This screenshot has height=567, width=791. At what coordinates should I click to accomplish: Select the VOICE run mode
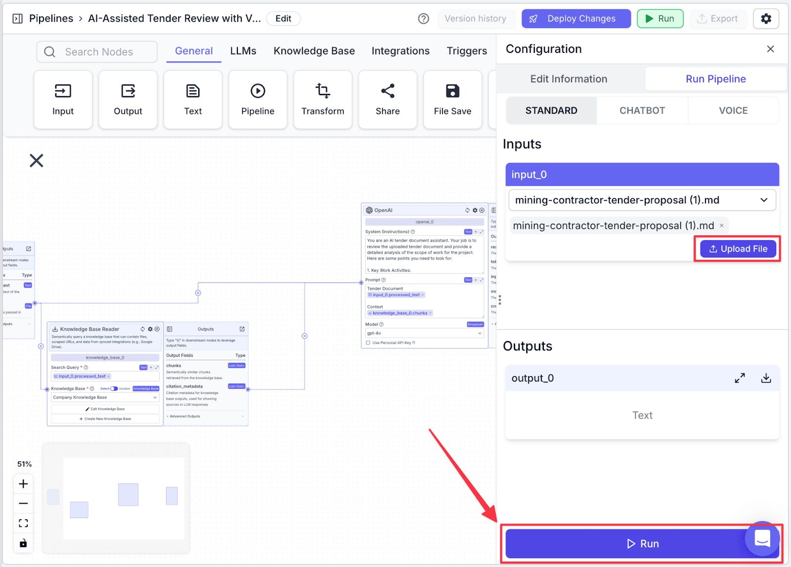pyautogui.click(x=733, y=111)
